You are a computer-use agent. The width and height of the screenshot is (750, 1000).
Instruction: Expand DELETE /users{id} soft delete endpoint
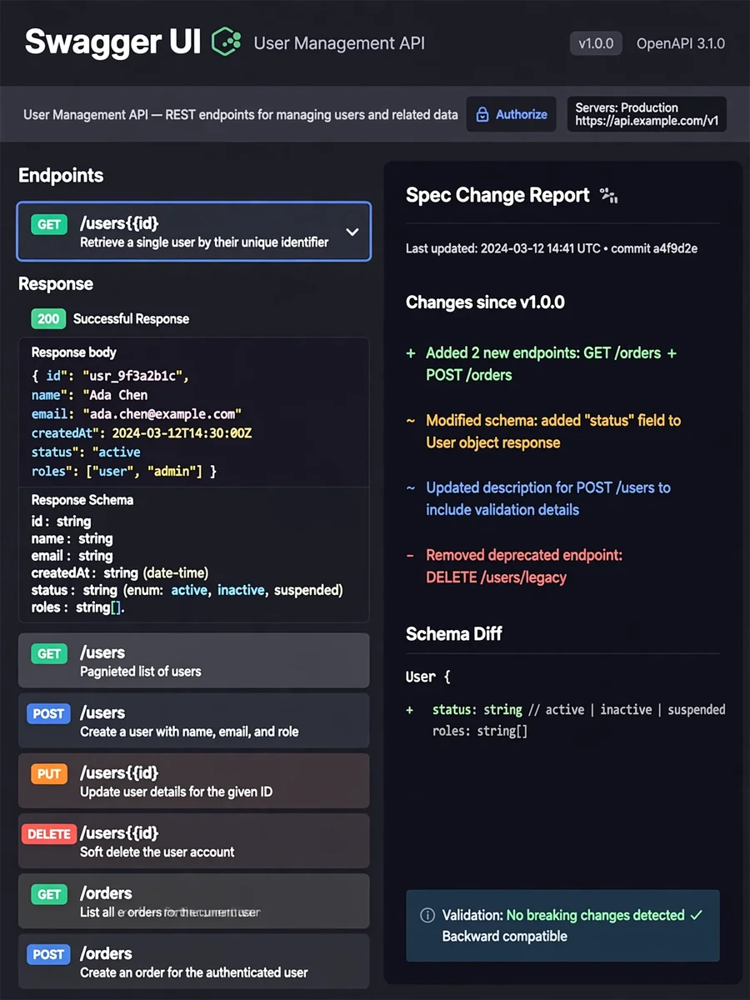193,841
